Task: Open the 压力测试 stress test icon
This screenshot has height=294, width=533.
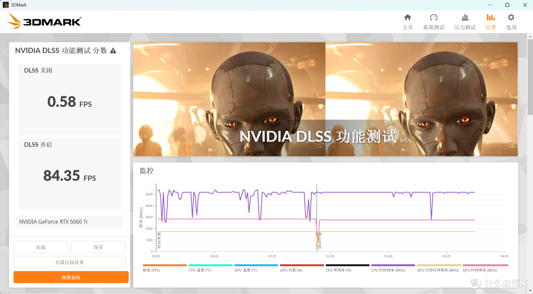Action: click(x=465, y=17)
